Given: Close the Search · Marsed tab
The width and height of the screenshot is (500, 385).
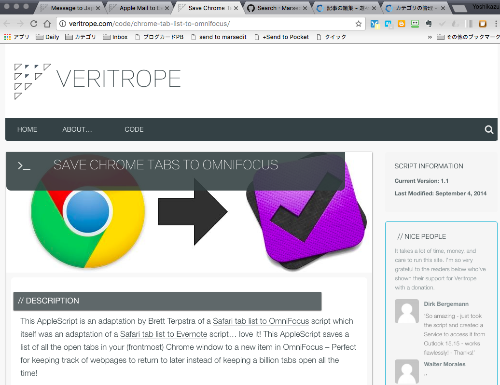Looking at the screenshot, I should [305, 8].
